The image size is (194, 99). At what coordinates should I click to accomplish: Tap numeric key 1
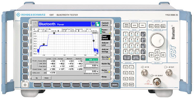[125, 46]
